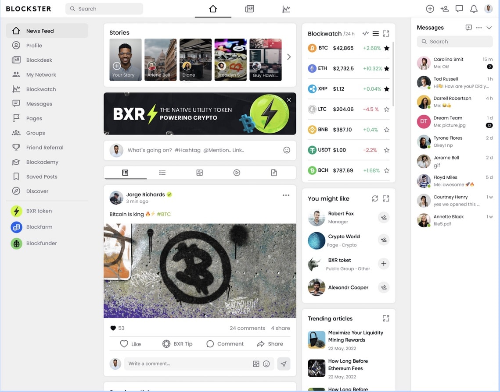
Task: Click the notification bell icon
Action: [474, 9]
